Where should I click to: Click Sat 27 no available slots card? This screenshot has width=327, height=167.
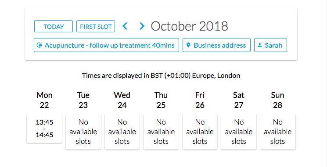coord(239,132)
